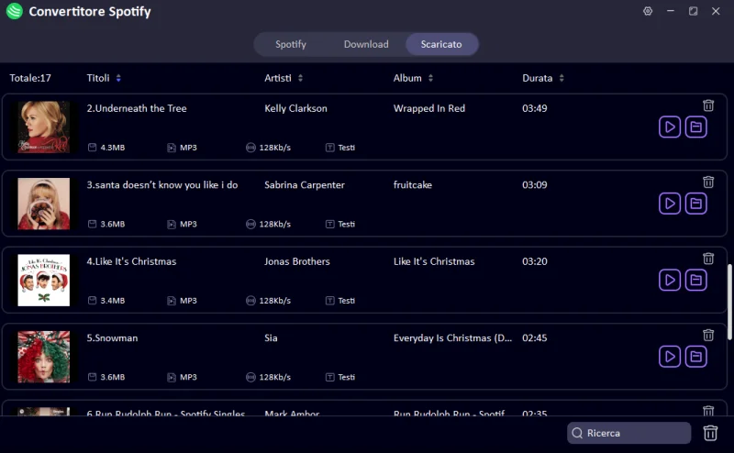
Task: Click 128Kb/s bitrate icon on Kelly Clarkson row
Action: pyautogui.click(x=250, y=148)
